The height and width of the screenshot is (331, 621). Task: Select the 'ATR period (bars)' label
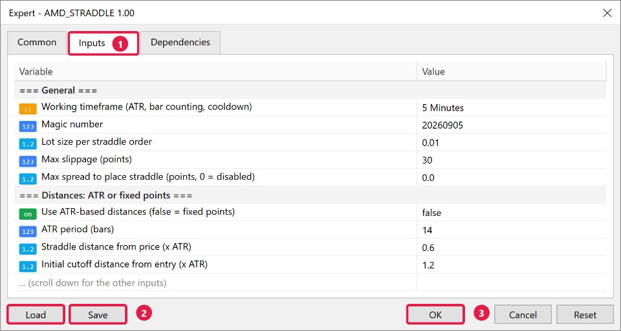[78, 230]
